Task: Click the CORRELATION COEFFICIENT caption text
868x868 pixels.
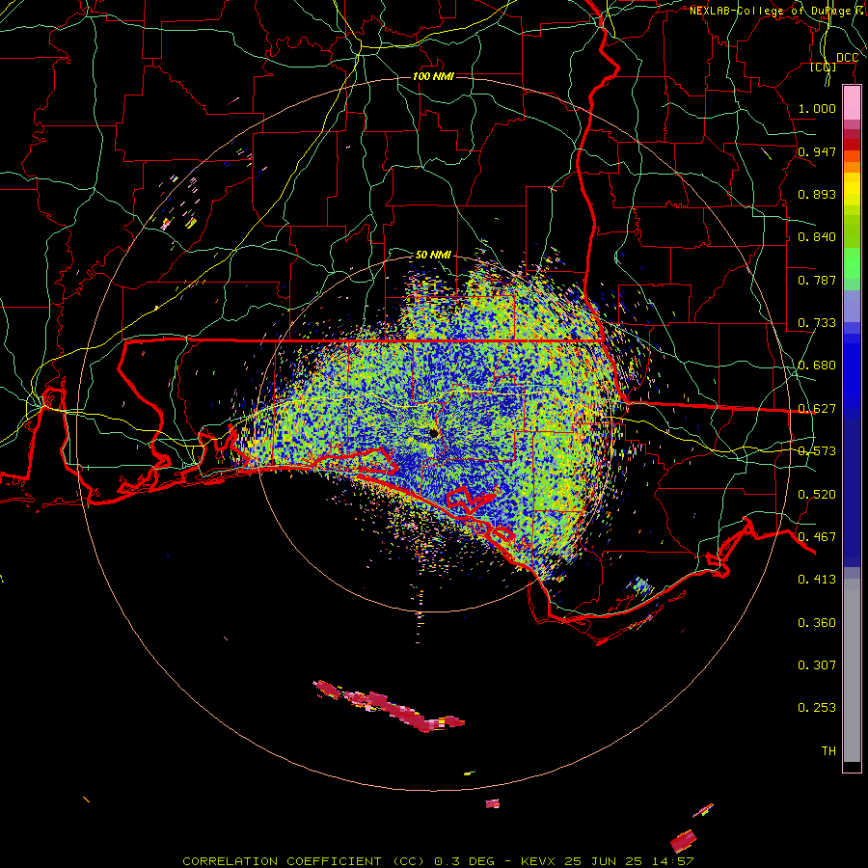Action: (282, 861)
